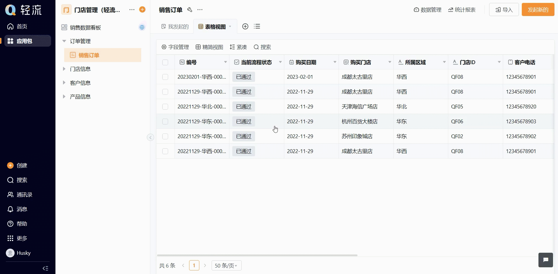Click 2023-02-01 date cell
This screenshot has width=558, height=274.
[300, 77]
